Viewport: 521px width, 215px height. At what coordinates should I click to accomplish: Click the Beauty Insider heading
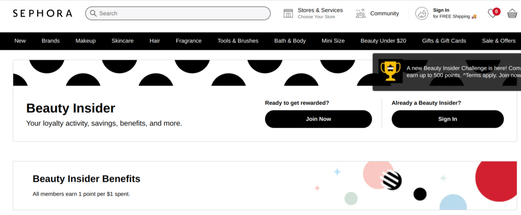pyautogui.click(x=71, y=109)
